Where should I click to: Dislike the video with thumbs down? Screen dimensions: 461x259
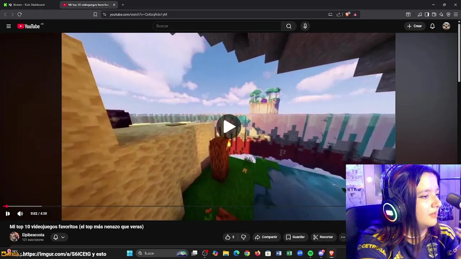tap(243, 237)
